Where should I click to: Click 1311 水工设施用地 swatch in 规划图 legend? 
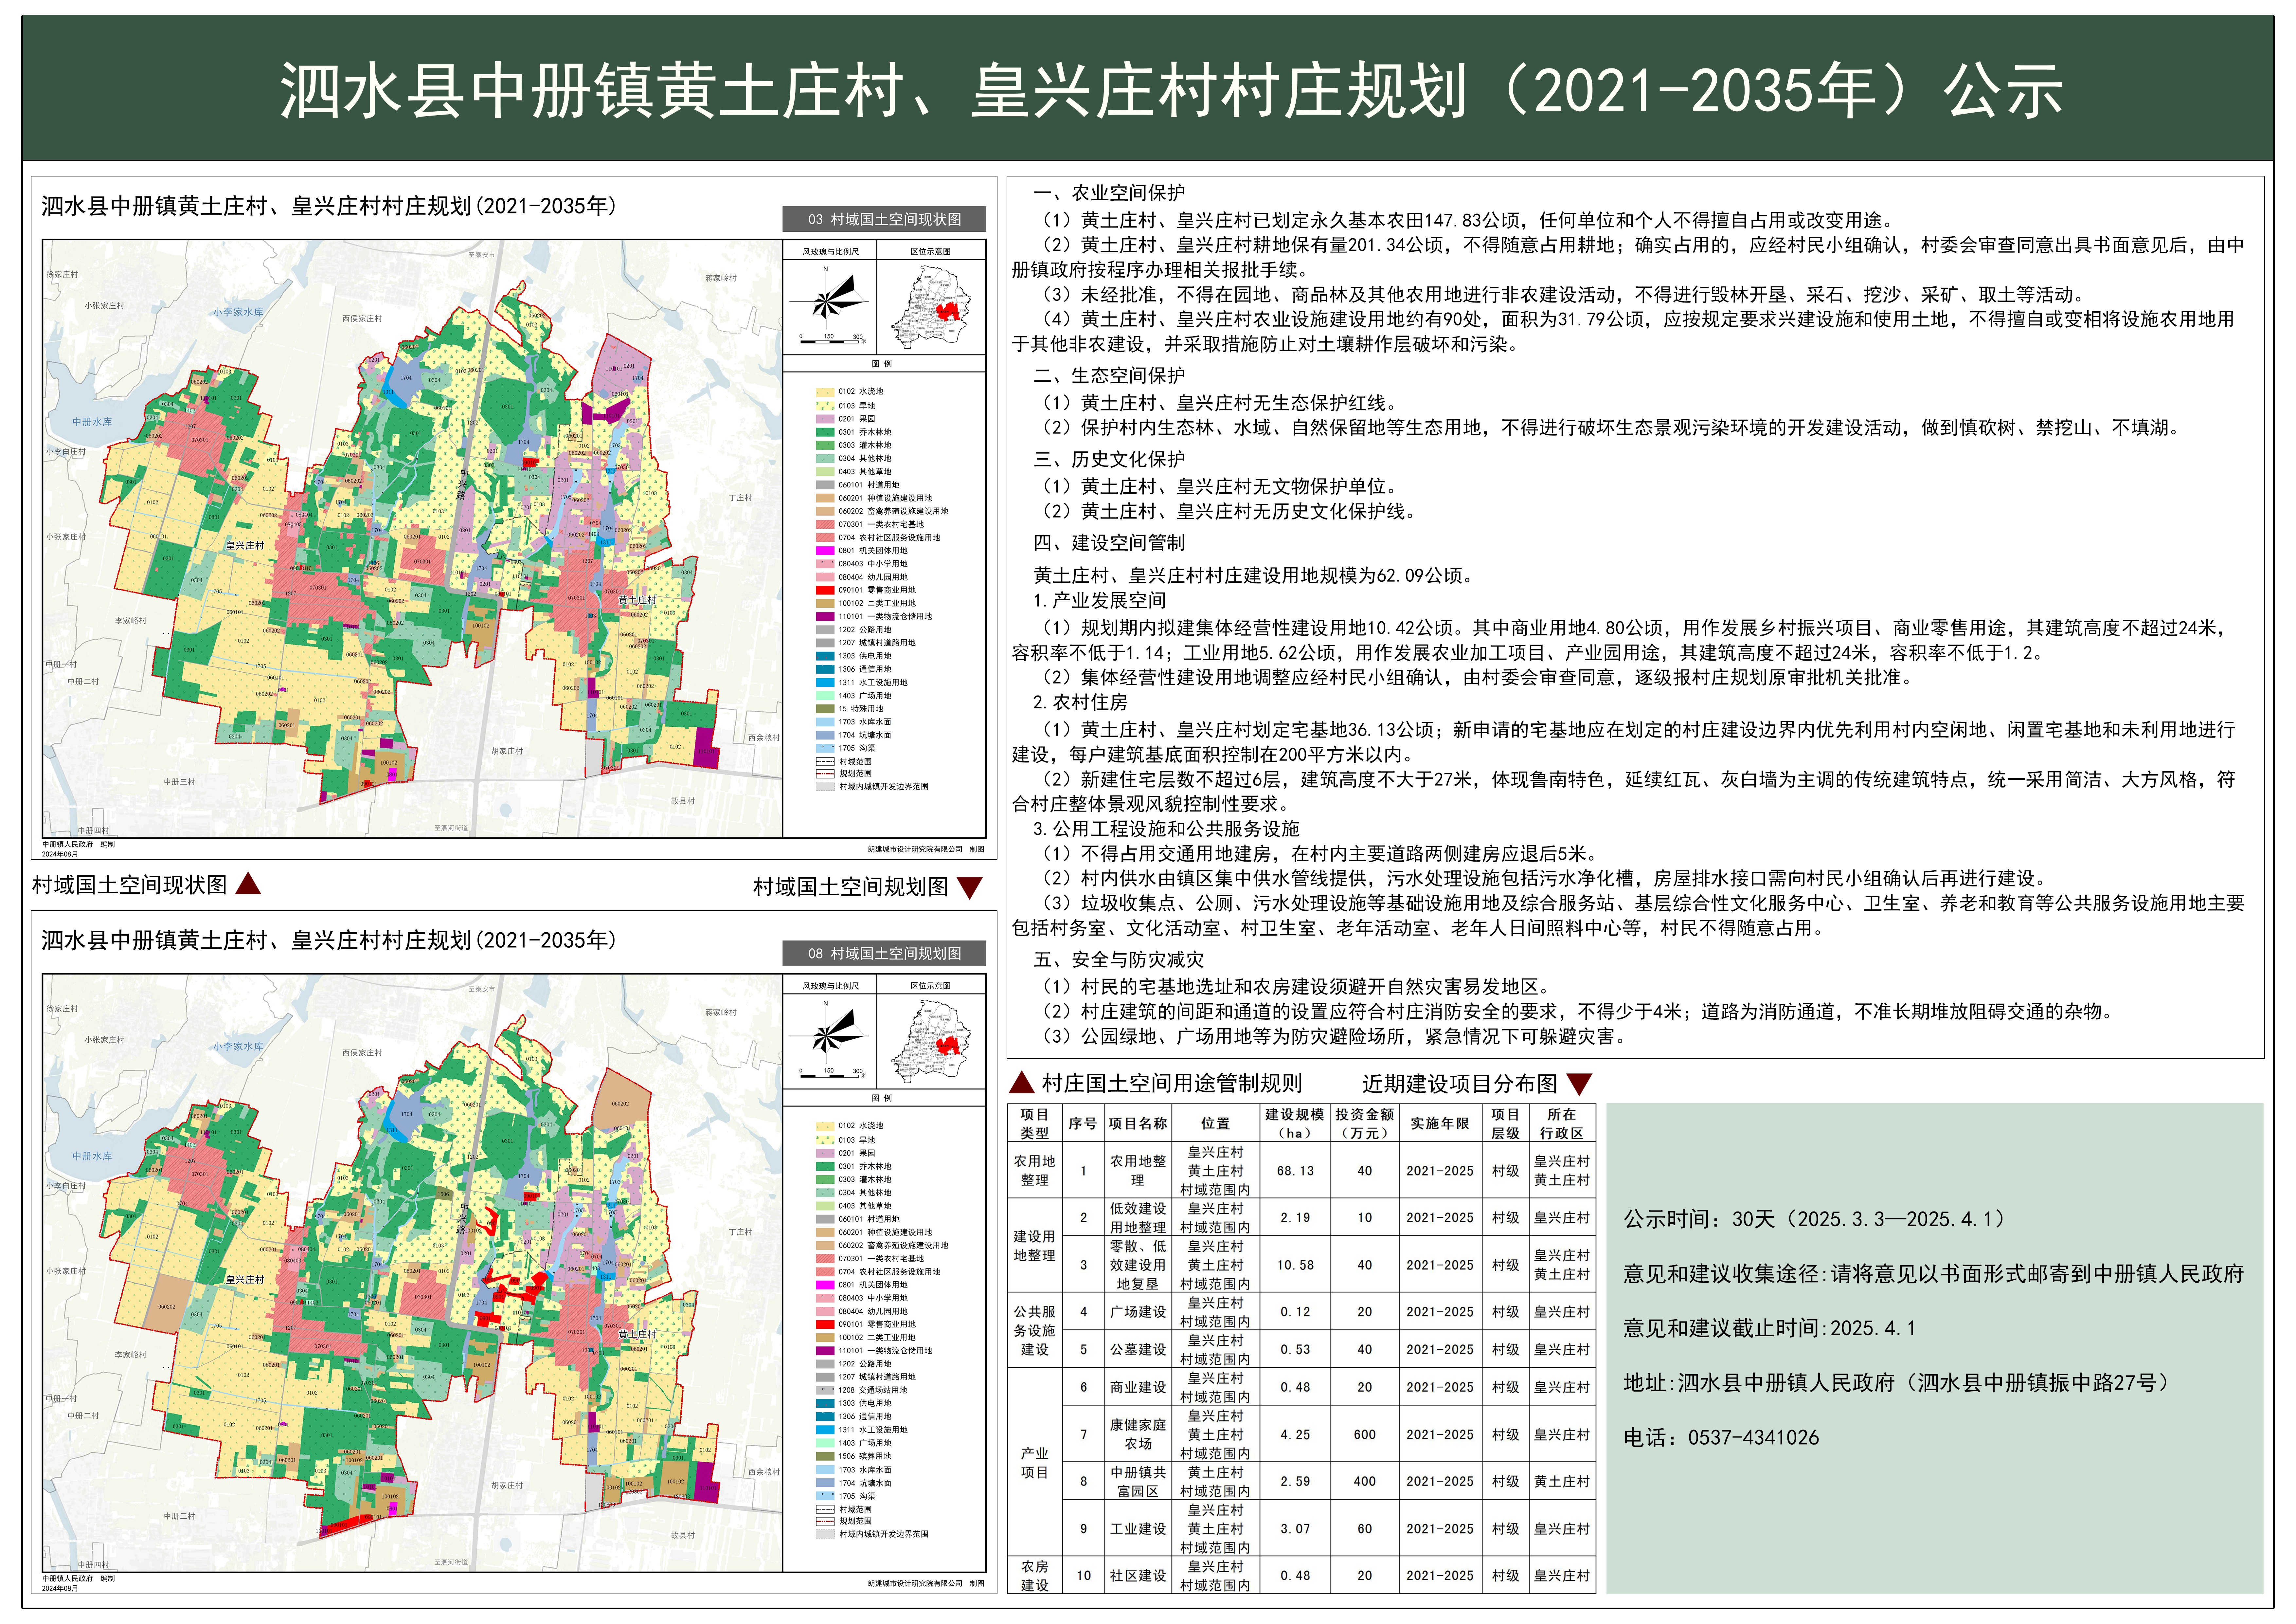825,1430
